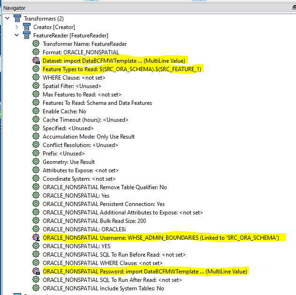Select Max Features to Read: <not set>
296x295 pixels.
(x=82, y=95)
